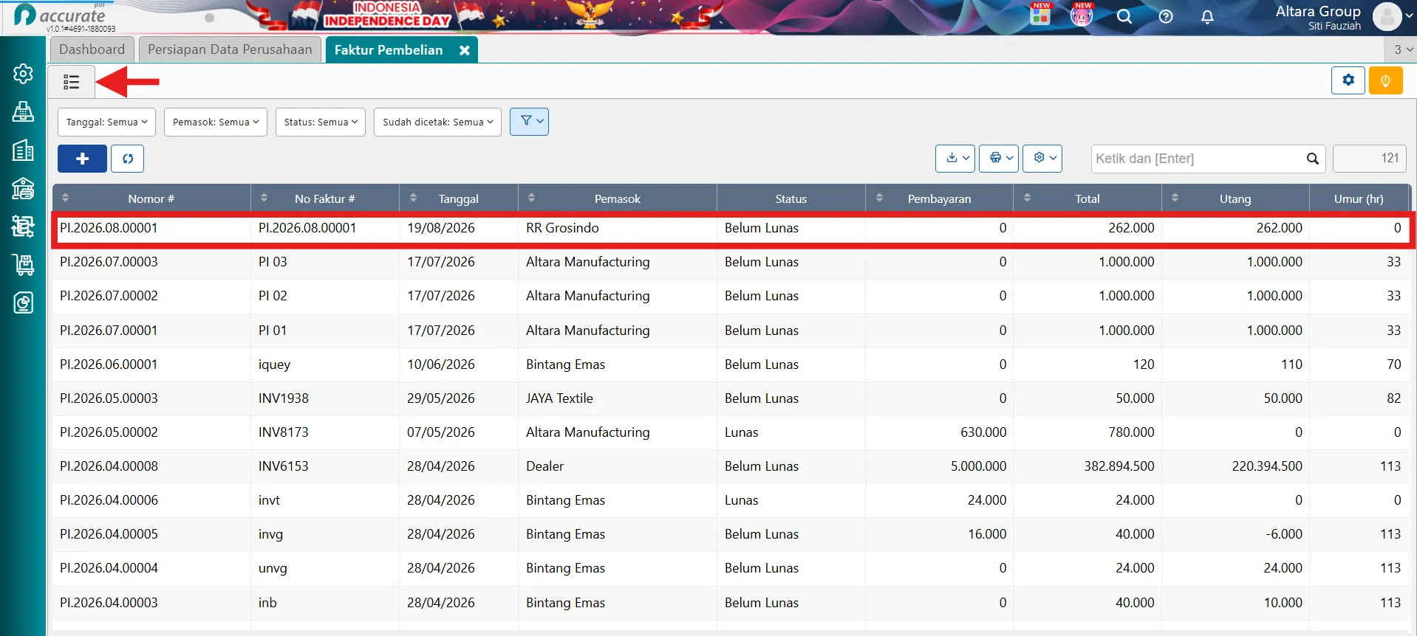This screenshot has height=636, width=1417.
Task: Open the Pemasok: Semua filter dropdown
Action: pyautogui.click(x=216, y=122)
